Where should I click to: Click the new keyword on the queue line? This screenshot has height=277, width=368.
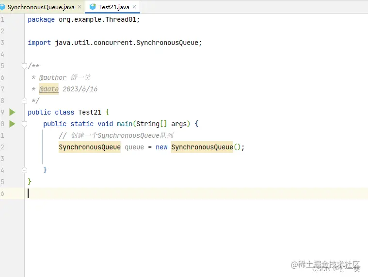[x=161, y=147]
